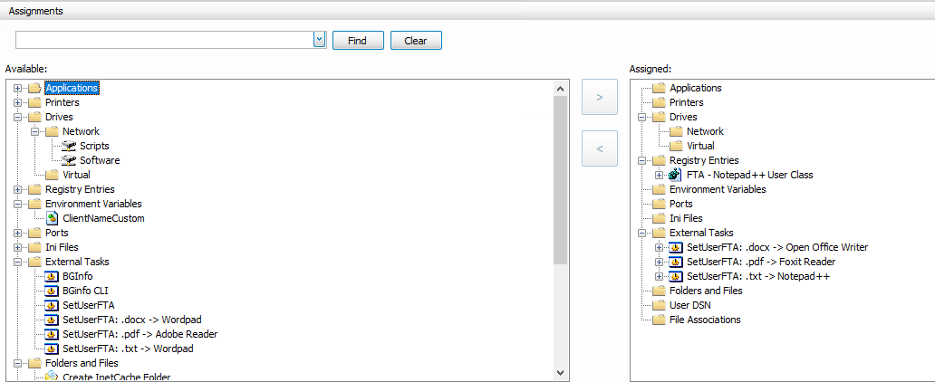This screenshot has height=382, width=935.
Task: Select the SetUserFTA task icon
Action: [x=52, y=305]
